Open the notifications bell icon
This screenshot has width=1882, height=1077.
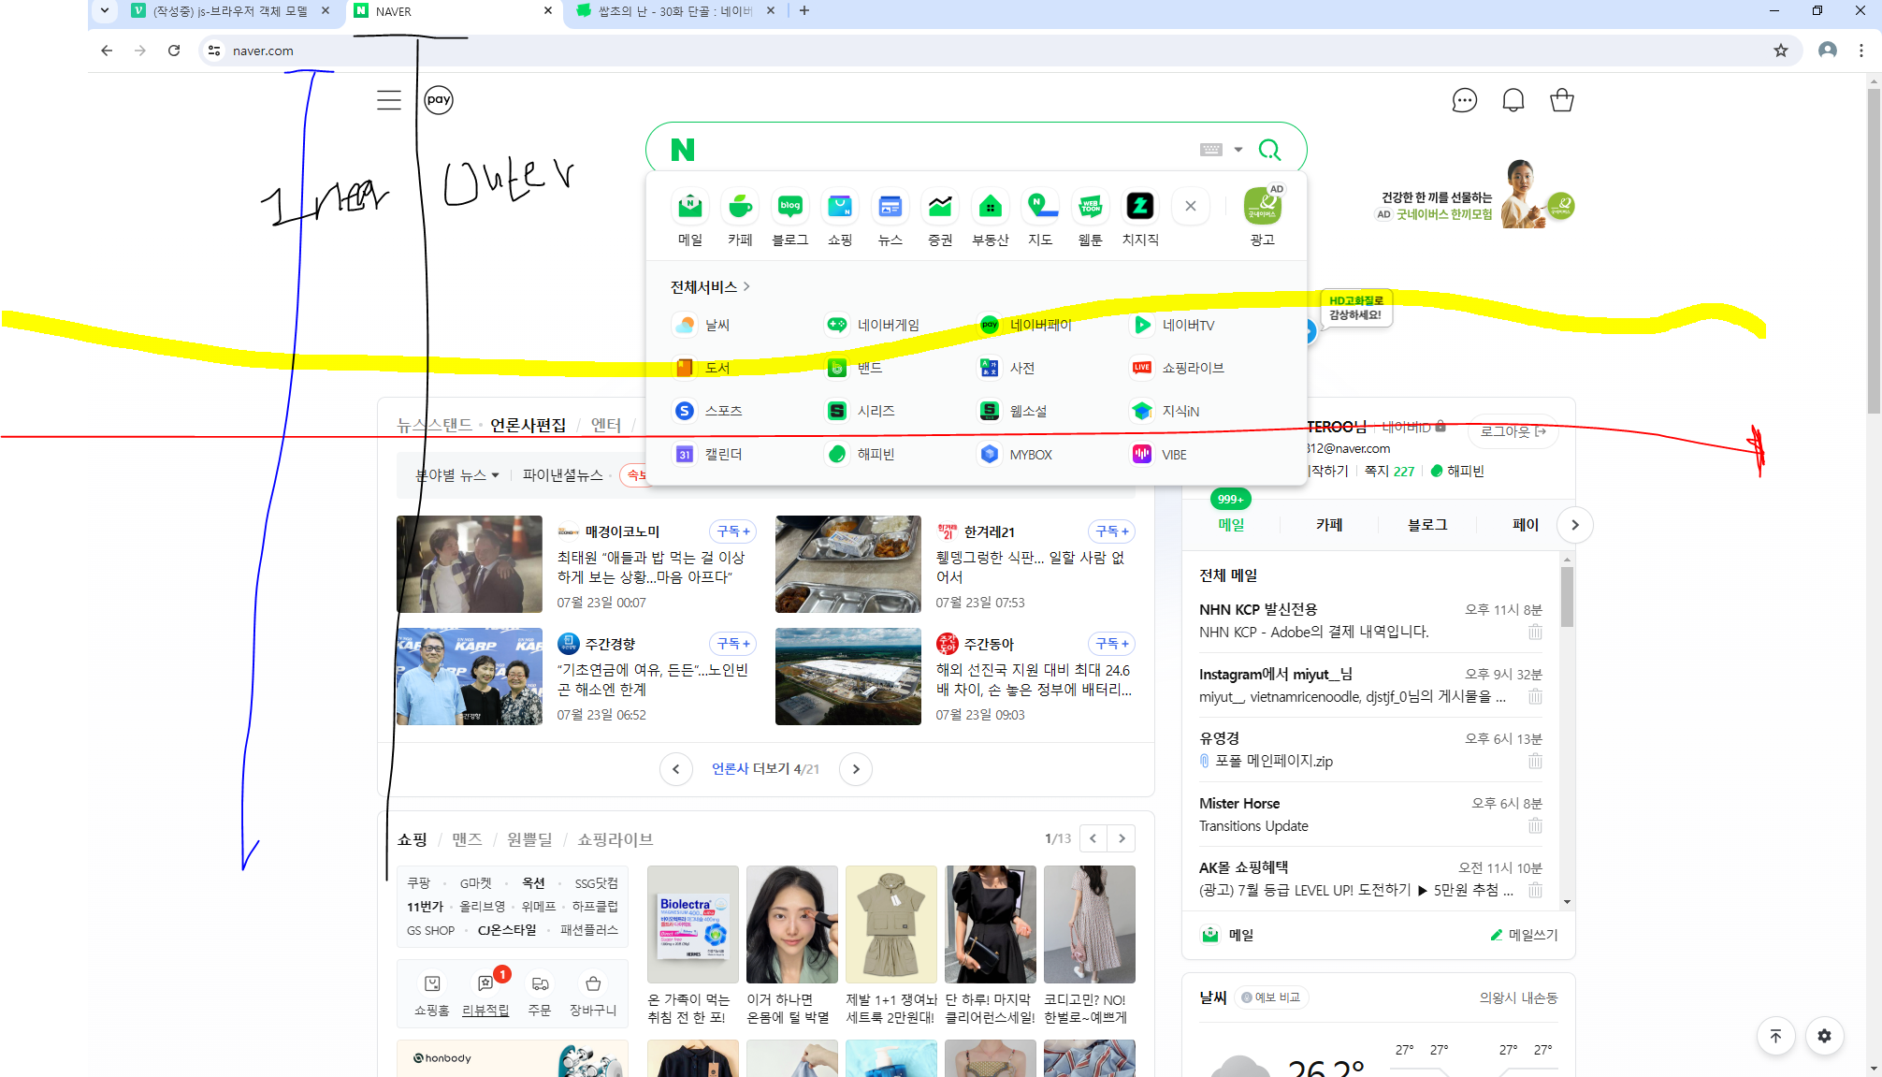coord(1513,100)
